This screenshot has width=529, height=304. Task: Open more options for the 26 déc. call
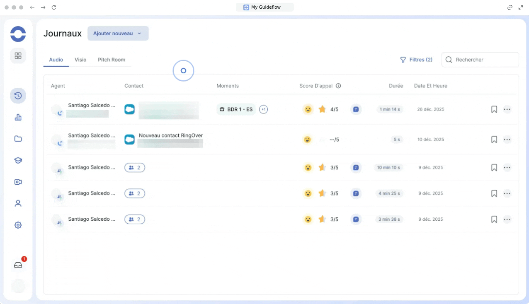[507, 109]
